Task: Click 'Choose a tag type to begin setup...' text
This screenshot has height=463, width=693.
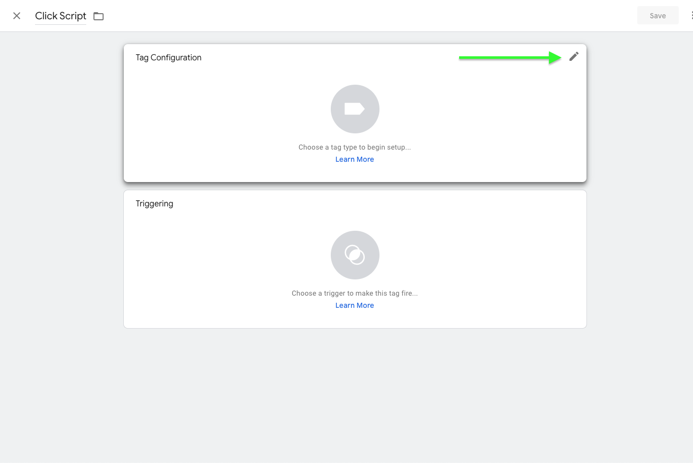Action: 355,147
